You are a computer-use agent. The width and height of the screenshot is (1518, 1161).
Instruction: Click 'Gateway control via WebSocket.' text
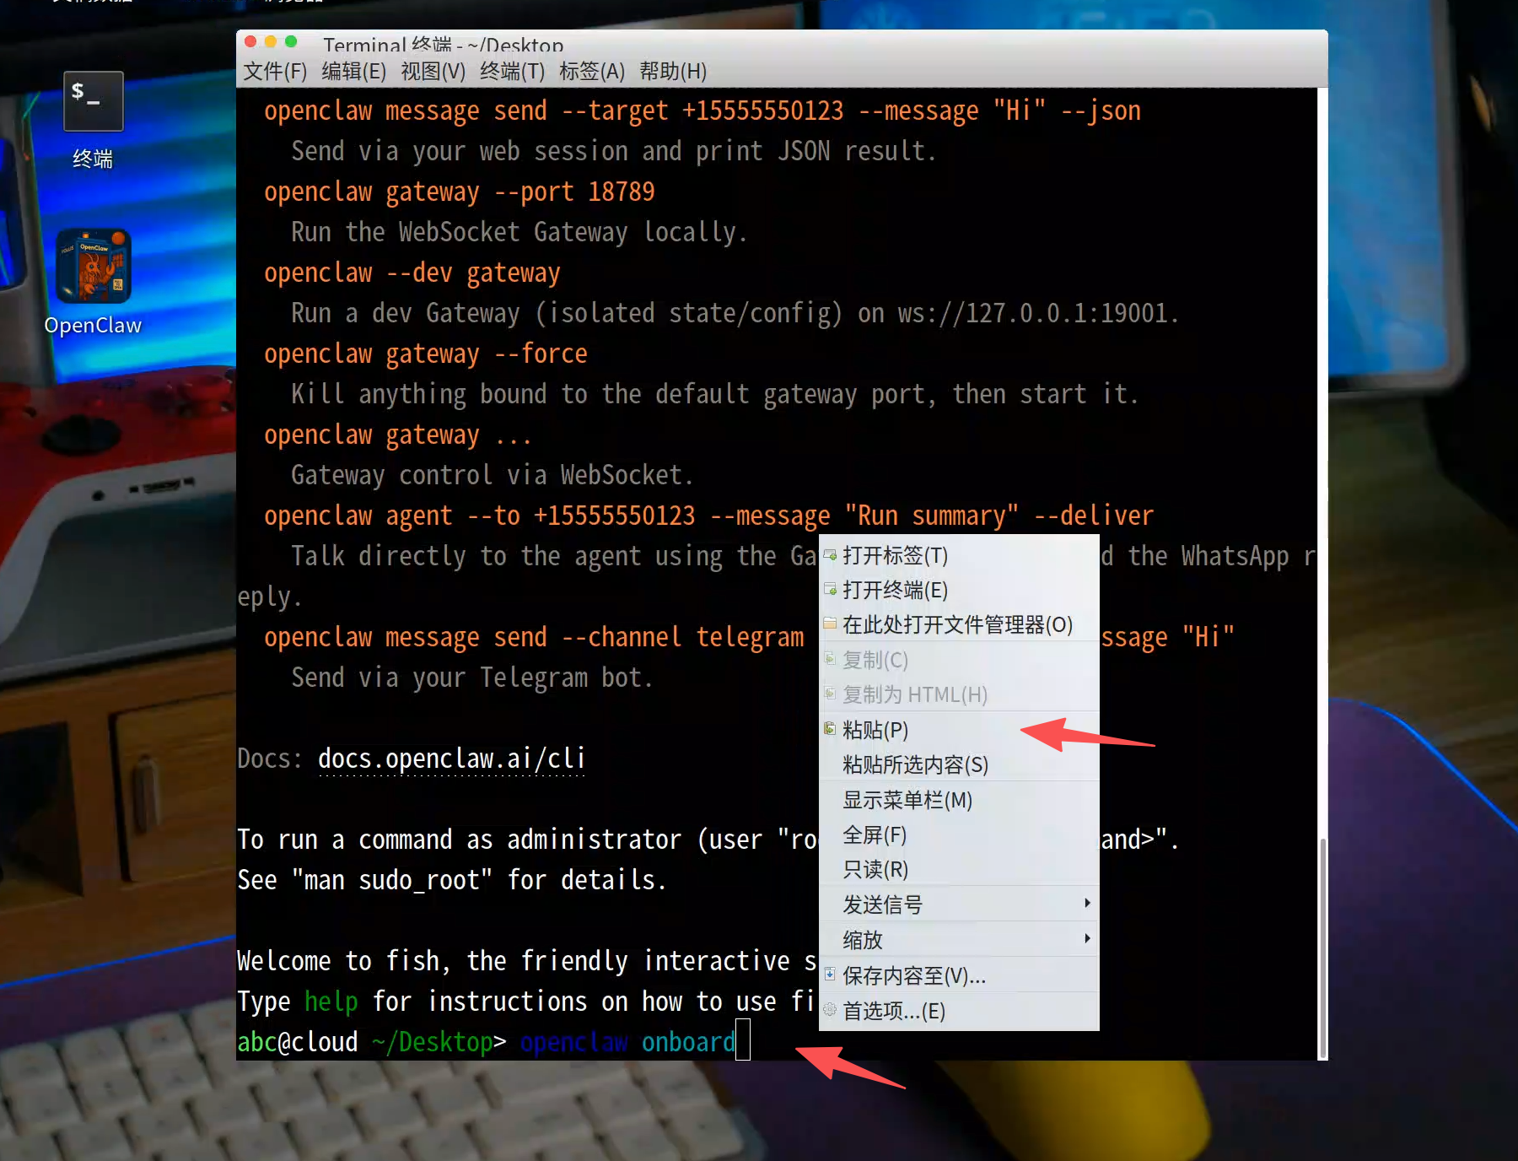click(493, 475)
